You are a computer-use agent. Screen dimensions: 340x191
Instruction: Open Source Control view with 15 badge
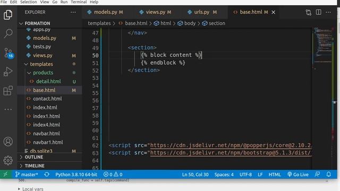(x=8, y=53)
